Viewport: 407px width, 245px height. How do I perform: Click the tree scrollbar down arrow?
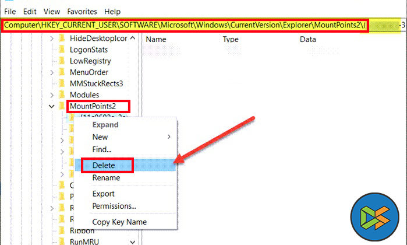coord(133,242)
